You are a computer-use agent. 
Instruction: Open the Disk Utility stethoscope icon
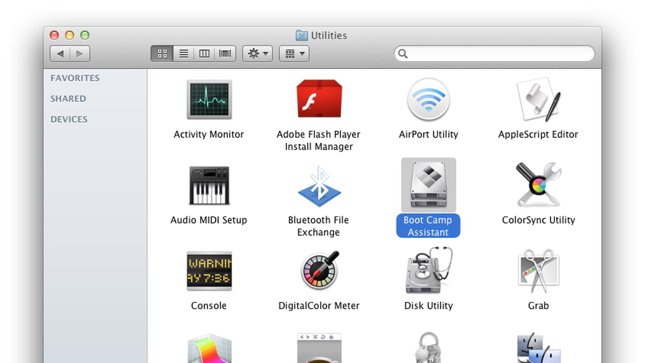click(428, 271)
